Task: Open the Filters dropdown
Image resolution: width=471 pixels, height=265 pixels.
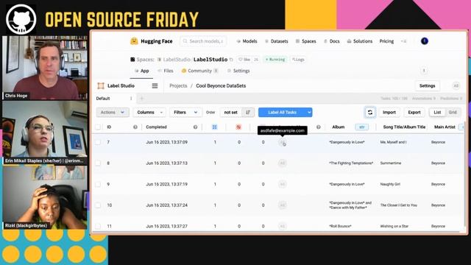Action: coord(185,113)
